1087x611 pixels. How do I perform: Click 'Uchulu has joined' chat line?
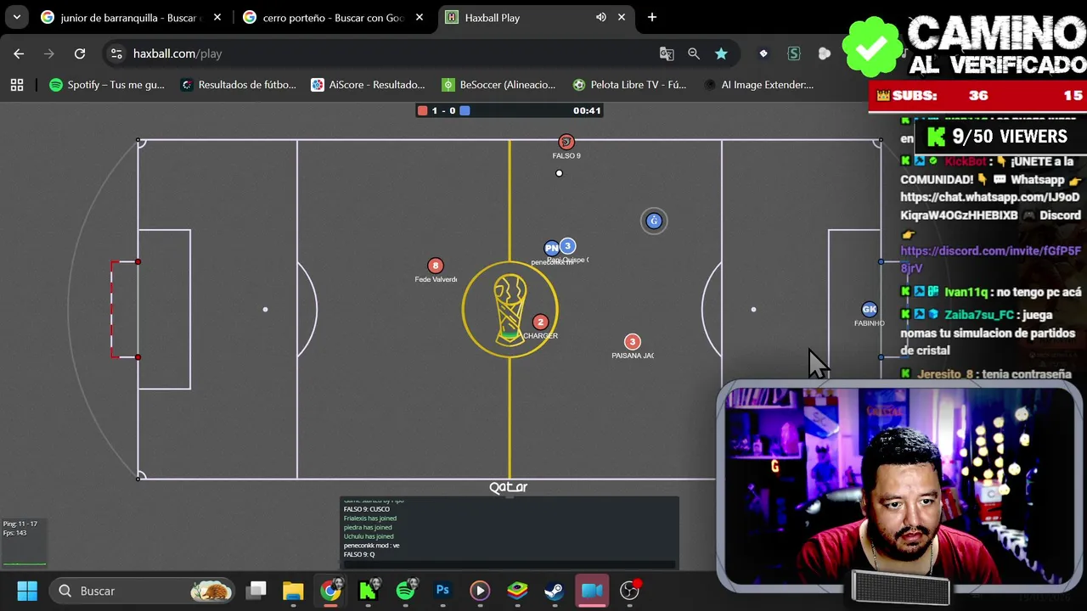[x=369, y=536]
